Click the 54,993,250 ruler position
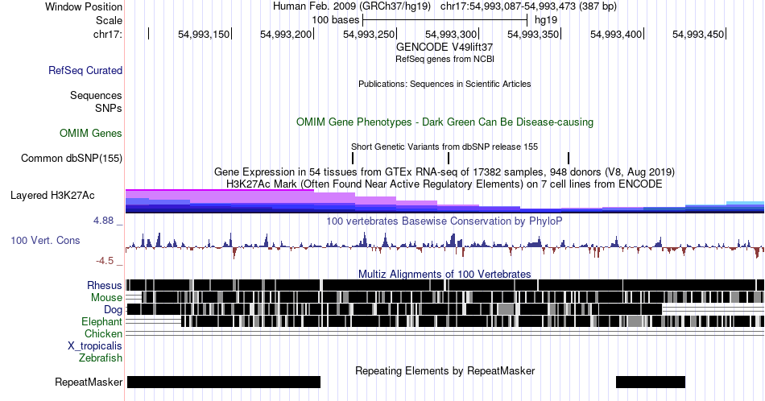The width and height of the screenshot is (765, 401). (x=369, y=34)
